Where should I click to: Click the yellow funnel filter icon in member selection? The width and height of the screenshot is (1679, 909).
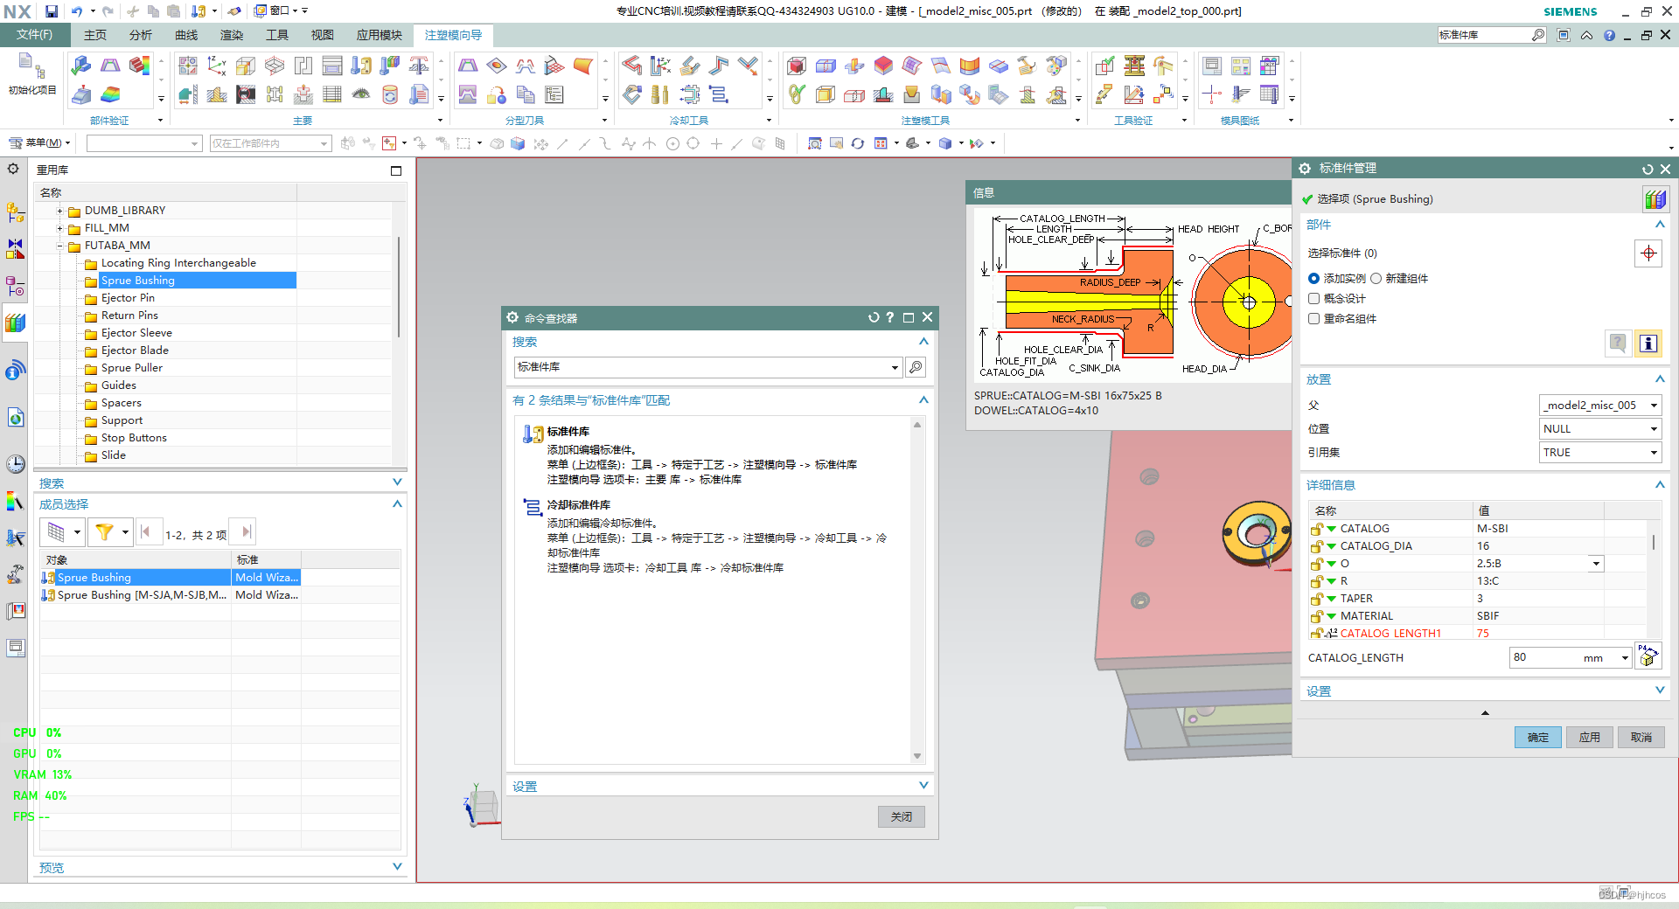pos(104,531)
